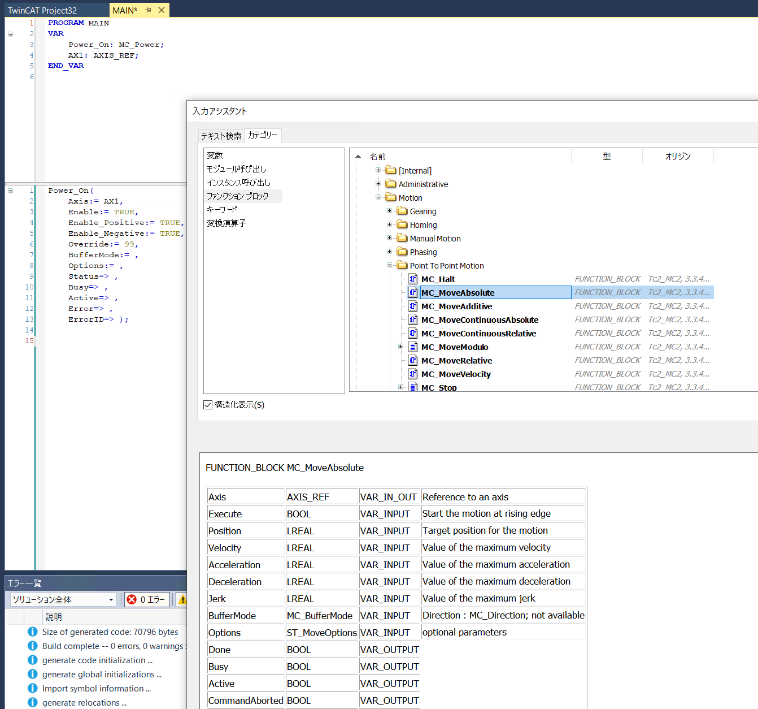
Task: Toggle the 0 エラー error filter button
Action: point(147,599)
